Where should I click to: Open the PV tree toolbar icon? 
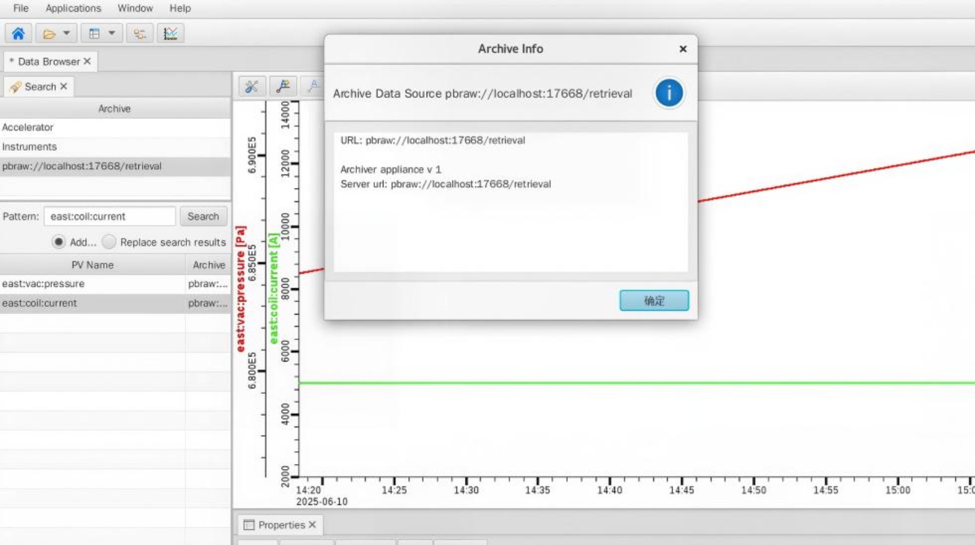(140, 33)
